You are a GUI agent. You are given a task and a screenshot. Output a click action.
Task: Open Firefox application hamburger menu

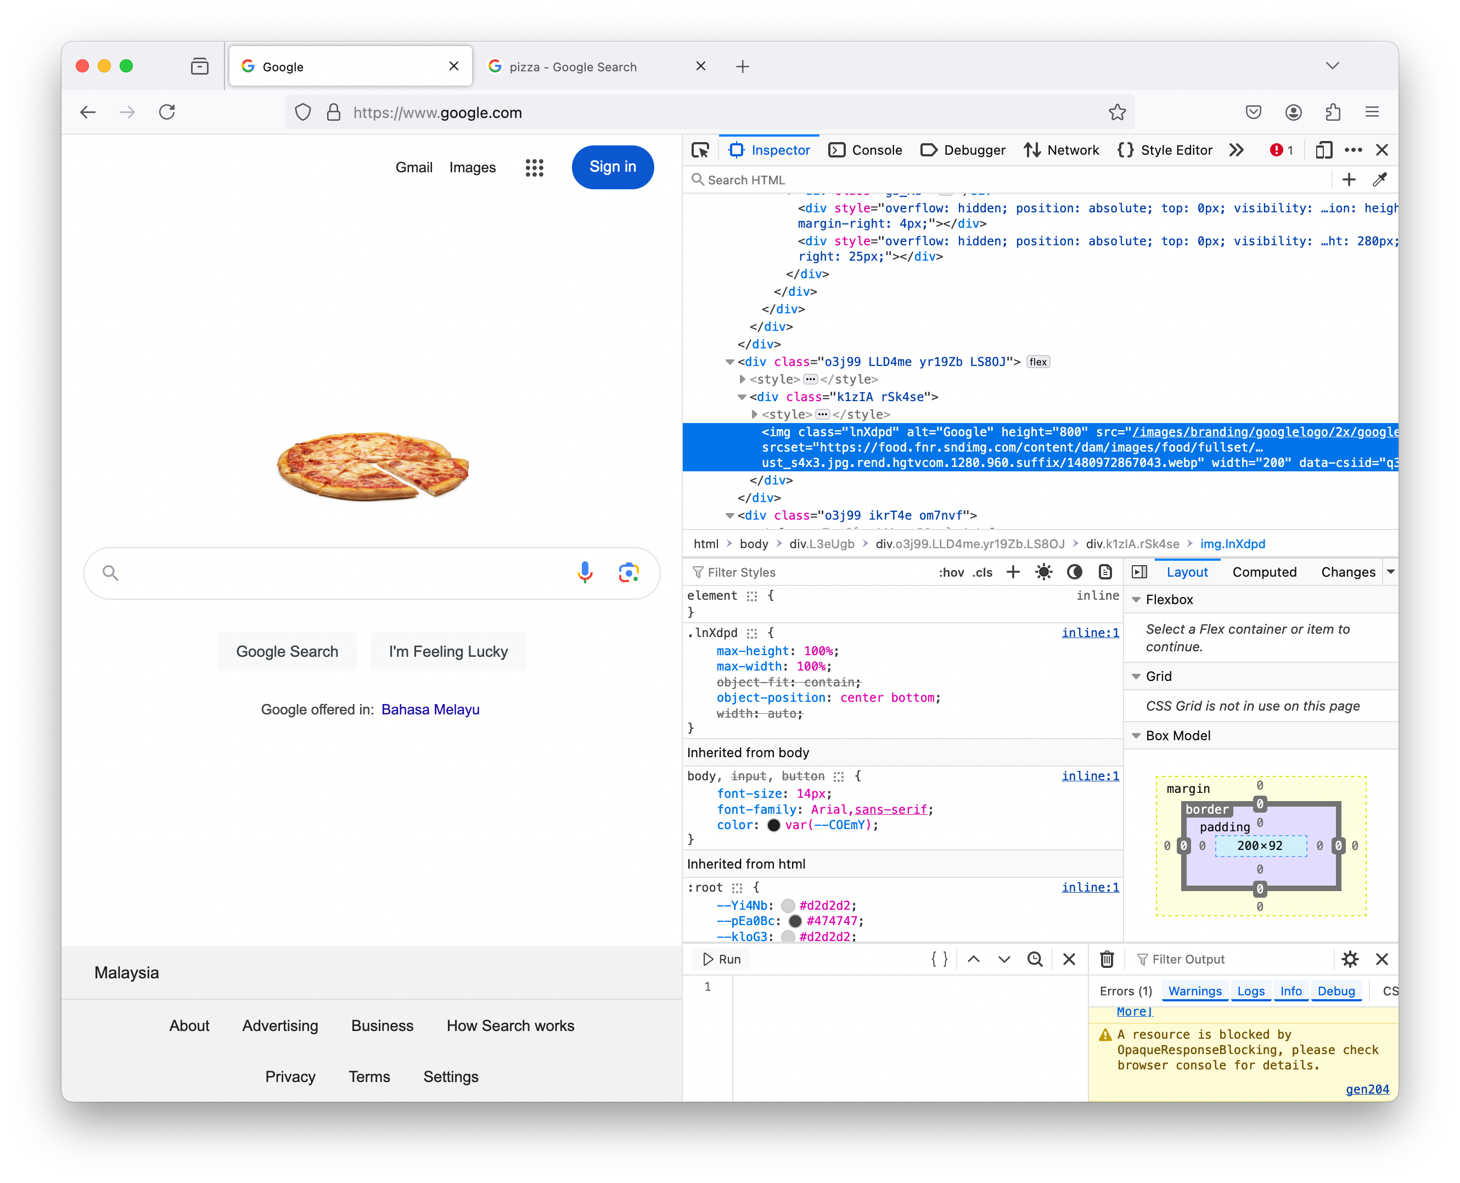pyautogui.click(x=1372, y=112)
